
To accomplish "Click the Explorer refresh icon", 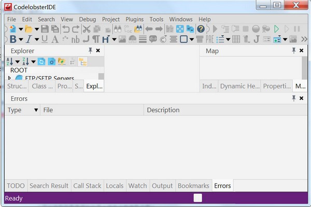I will (41, 62).
